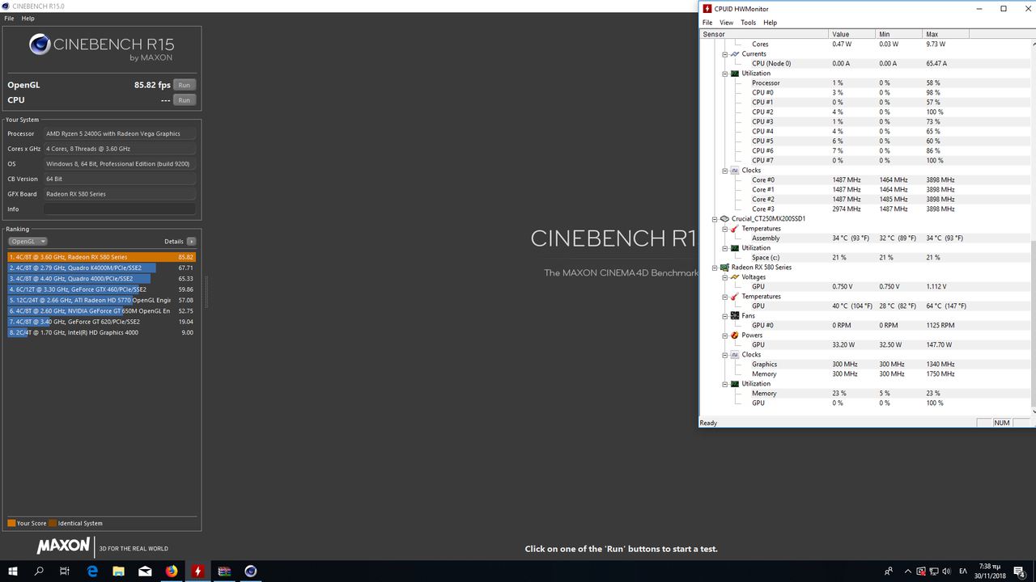Image resolution: width=1036 pixels, height=582 pixels.
Task: Select ranking entry Quadro K4000M
Action: pyautogui.click(x=102, y=268)
